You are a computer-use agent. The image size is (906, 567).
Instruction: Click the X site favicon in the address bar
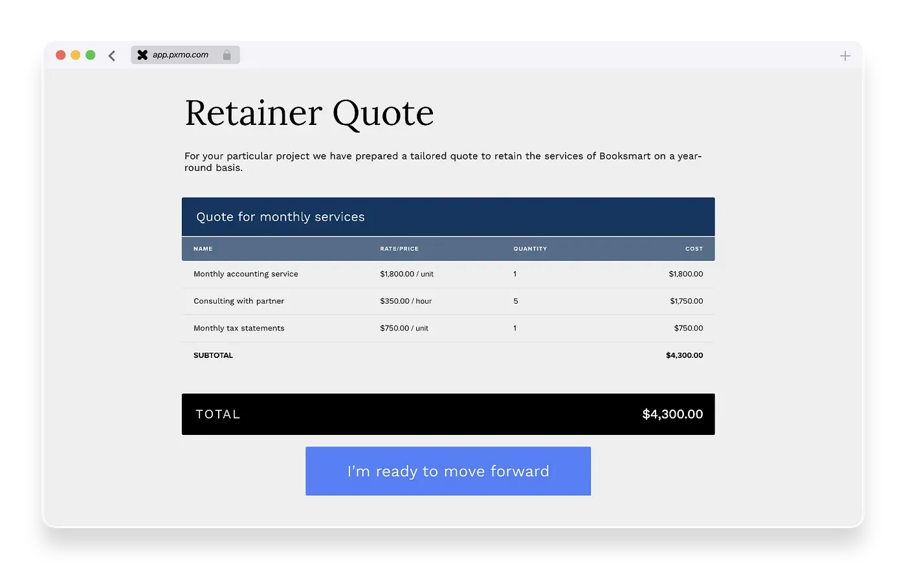click(x=142, y=54)
